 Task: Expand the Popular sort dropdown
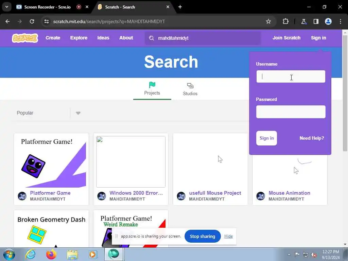78,113
